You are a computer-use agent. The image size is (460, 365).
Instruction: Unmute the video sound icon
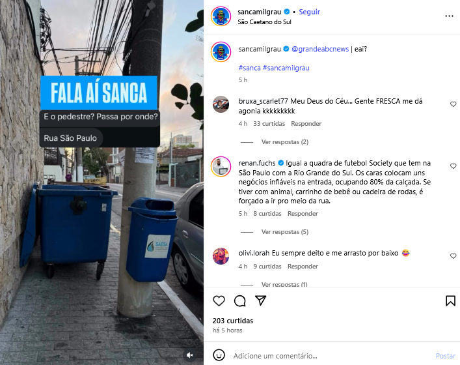click(x=190, y=355)
